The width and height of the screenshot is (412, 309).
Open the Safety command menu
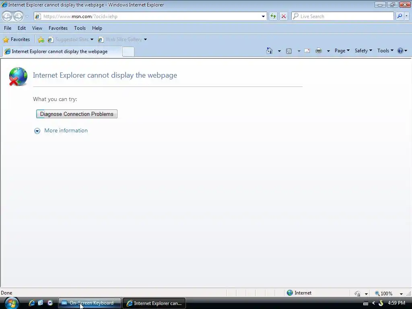coord(363,51)
